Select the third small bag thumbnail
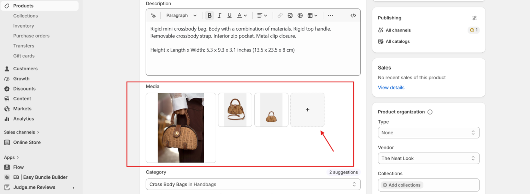 [x=271, y=110]
